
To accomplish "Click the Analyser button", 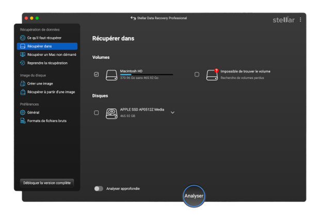I will [x=194, y=196].
